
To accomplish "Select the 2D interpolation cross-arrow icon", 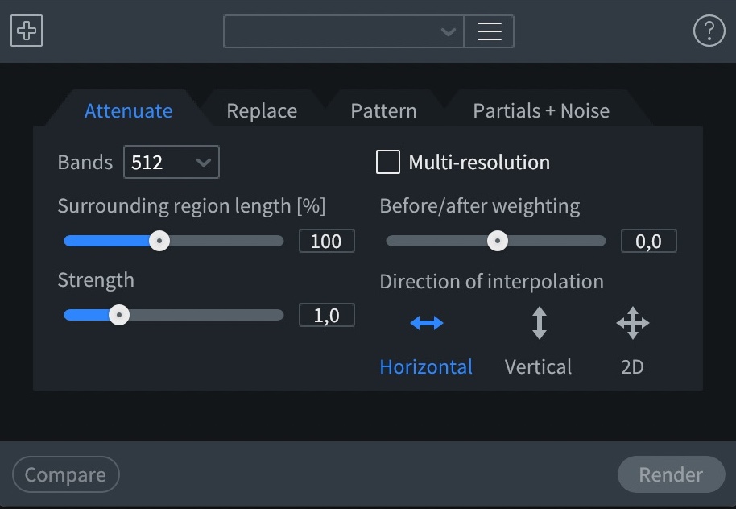I will click(633, 323).
